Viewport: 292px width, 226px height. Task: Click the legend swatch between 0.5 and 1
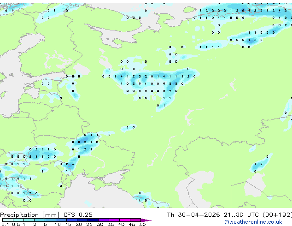pos(18,220)
